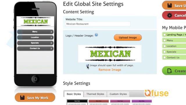Click the green Create button label

point(180,71)
